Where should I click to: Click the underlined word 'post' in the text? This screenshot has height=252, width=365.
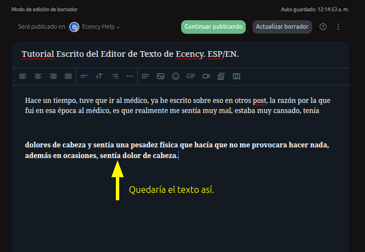tap(260, 101)
